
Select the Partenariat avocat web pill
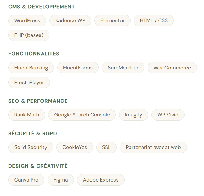tap(153, 147)
